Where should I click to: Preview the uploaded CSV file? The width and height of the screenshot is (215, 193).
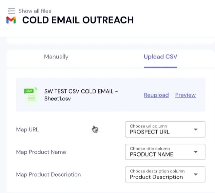[185, 95]
